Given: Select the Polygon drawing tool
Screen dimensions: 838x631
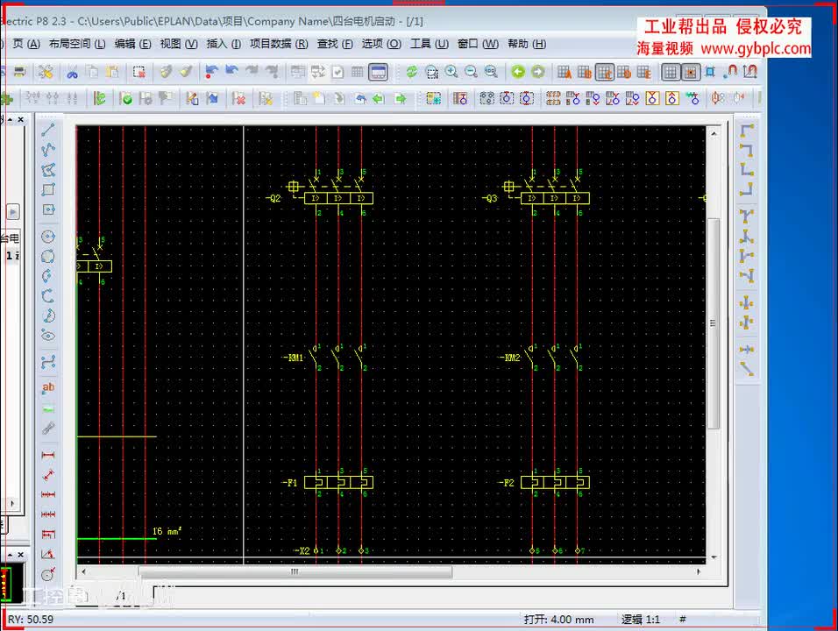Looking at the screenshot, I should [x=48, y=170].
